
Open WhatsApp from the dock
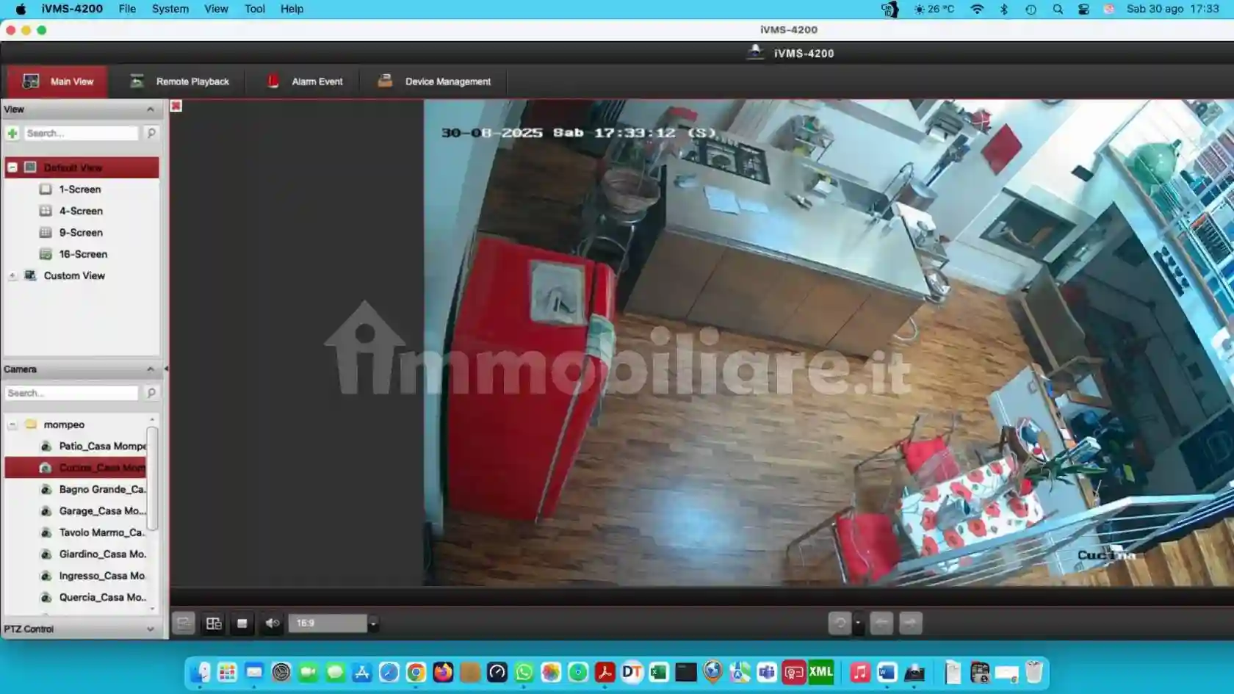point(524,672)
